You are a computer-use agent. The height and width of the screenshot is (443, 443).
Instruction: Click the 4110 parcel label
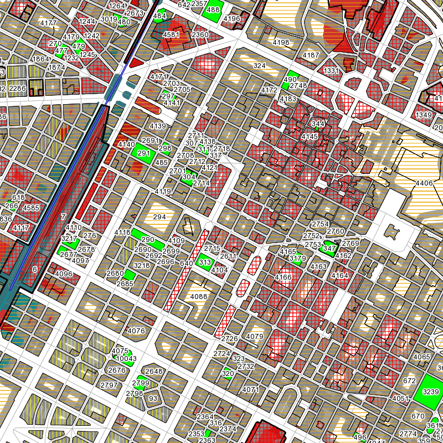coord(74,227)
